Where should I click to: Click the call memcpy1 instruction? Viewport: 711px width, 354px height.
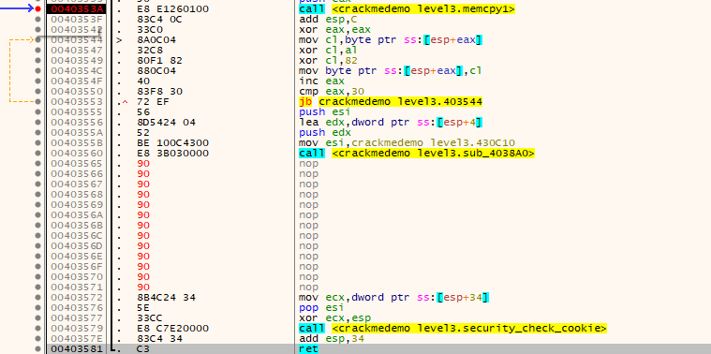tap(407, 9)
